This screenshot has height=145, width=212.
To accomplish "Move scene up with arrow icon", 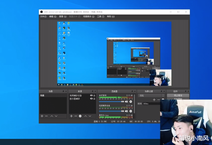I will 52,116.
